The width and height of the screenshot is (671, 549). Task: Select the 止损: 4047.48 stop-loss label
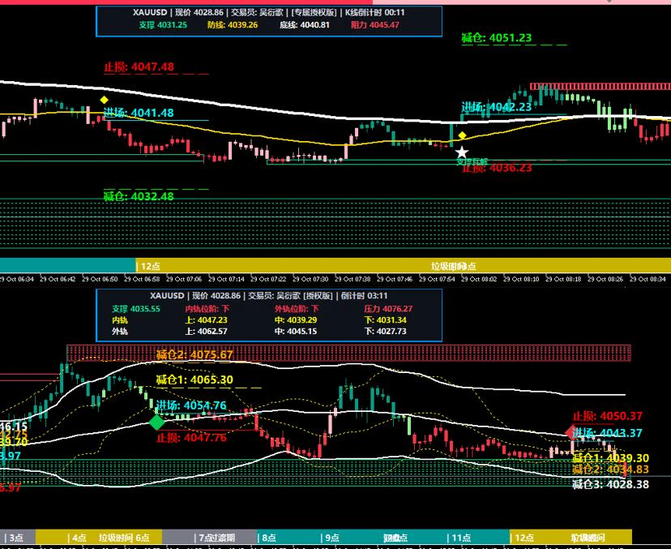tap(139, 66)
